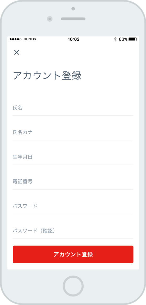Select the 氏名 name field
Screen dimensions: 146x305
(x=73, y=108)
